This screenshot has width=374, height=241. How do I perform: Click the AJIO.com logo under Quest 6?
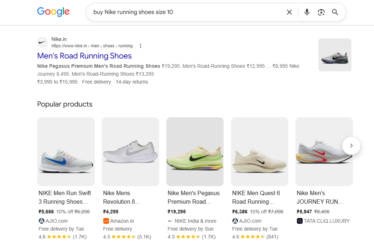(x=235, y=221)
